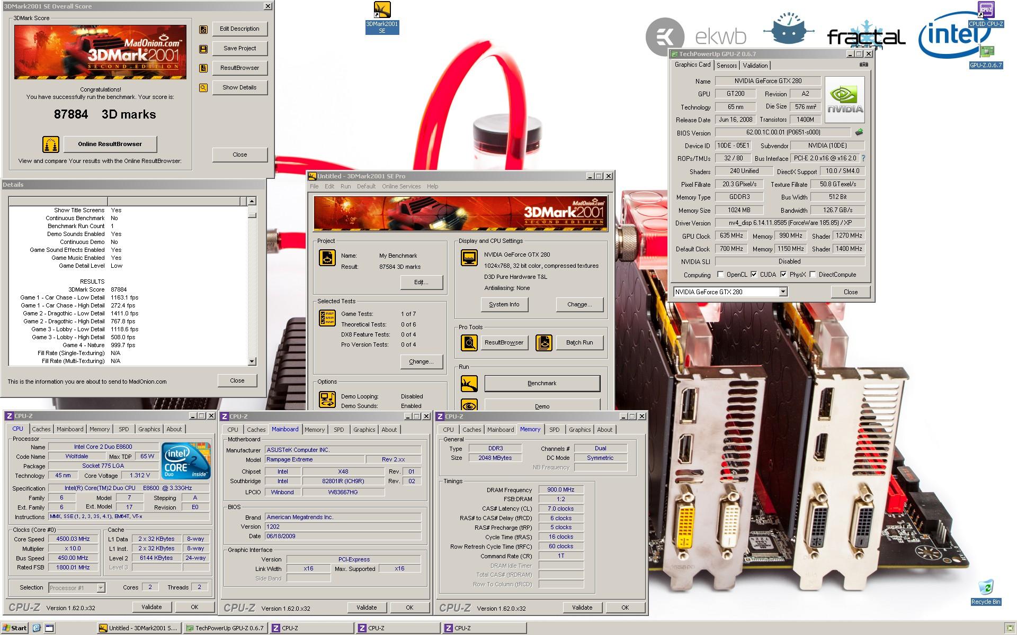Click the BIOS save chip icon in GPU-Z
Viewport: 1017px width, 635px height.
pos(859,132)
